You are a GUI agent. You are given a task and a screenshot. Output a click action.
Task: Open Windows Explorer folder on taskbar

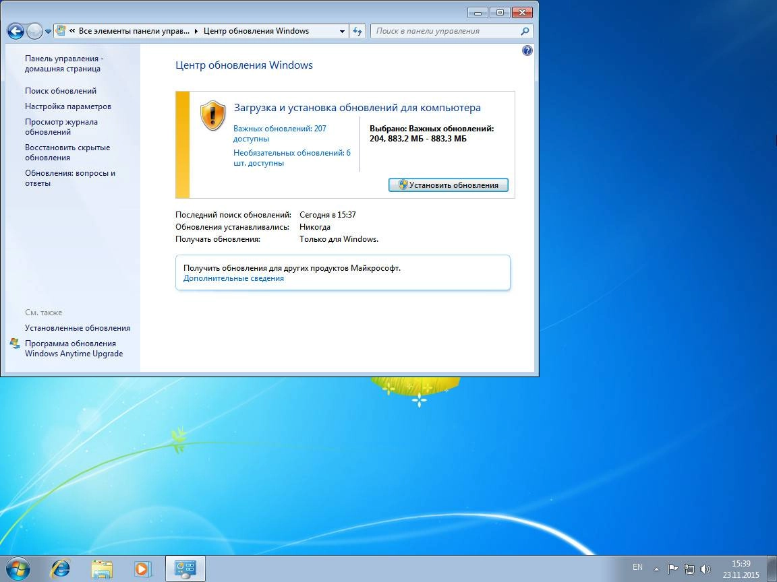[102, 569]
